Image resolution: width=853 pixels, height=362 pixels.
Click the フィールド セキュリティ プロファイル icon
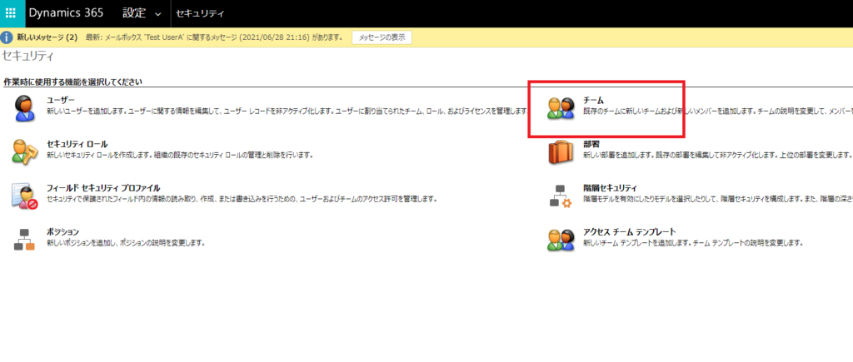24,196
